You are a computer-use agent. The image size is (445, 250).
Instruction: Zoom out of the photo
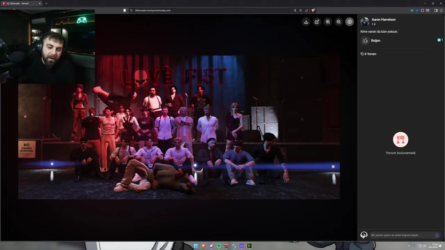click(338, 22)
